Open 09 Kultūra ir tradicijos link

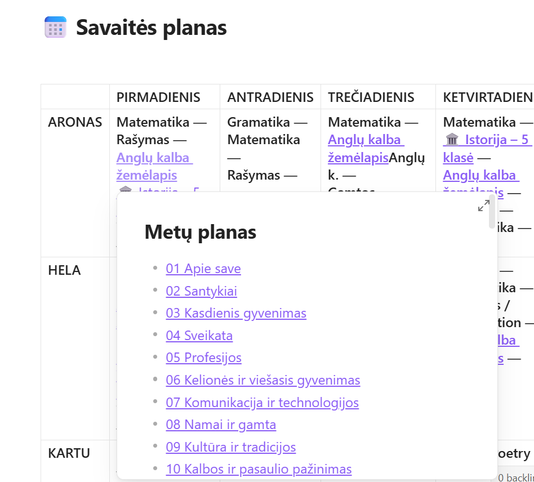pos(231,447)
